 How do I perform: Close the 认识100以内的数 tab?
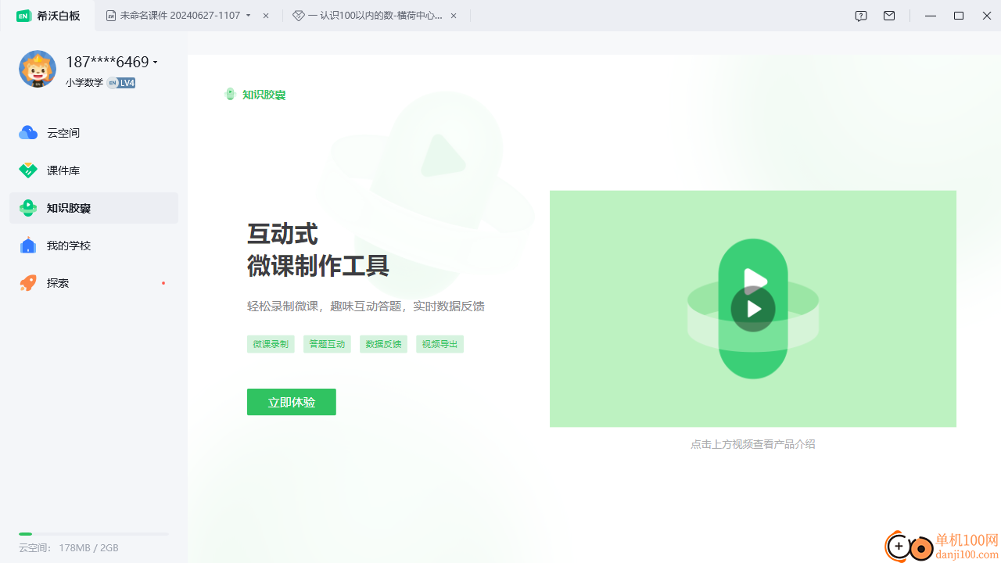(454, 16)
